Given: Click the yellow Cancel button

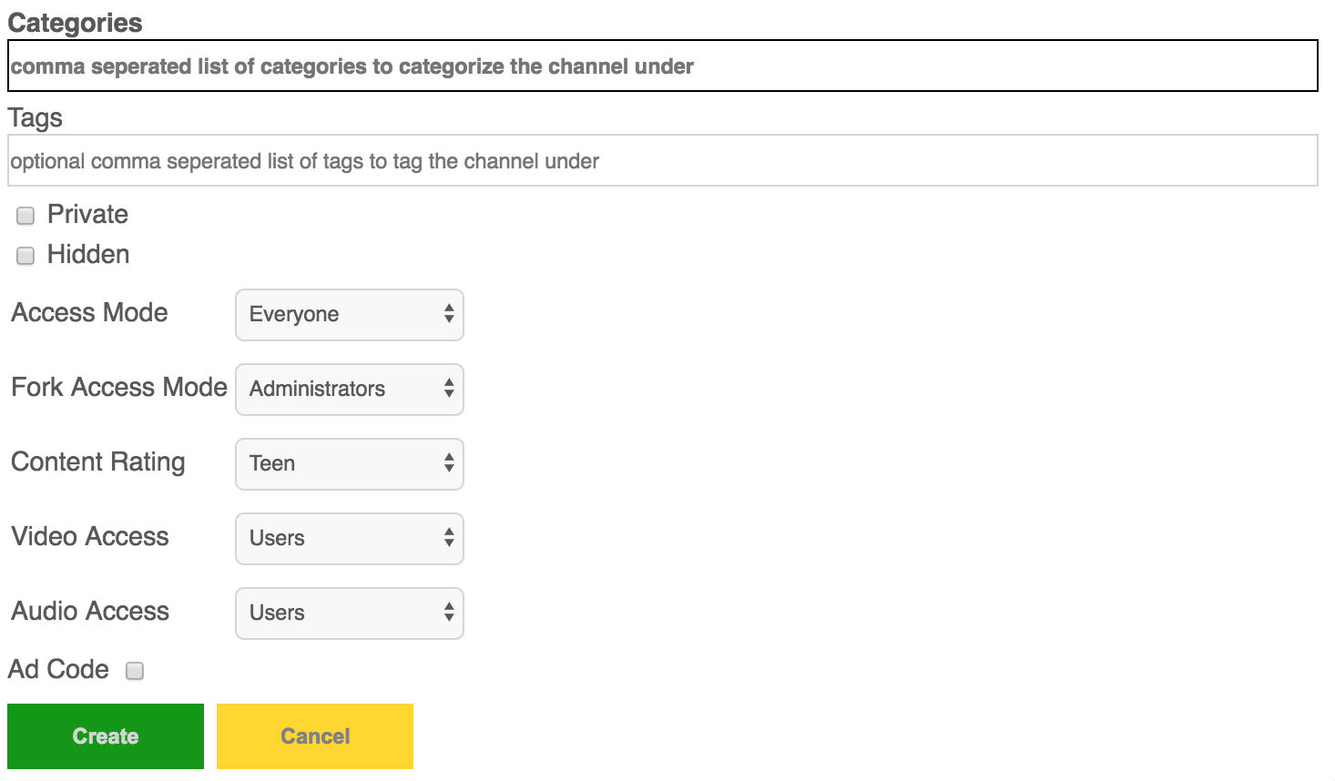Looking at the screenshot, I should [315, 736].
